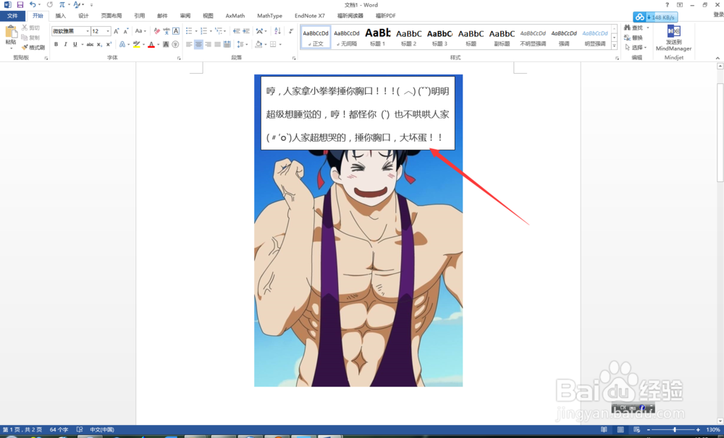724x438 pixels.
Task: Click the Replace (替换) command
Action: [x=633, y=38]
